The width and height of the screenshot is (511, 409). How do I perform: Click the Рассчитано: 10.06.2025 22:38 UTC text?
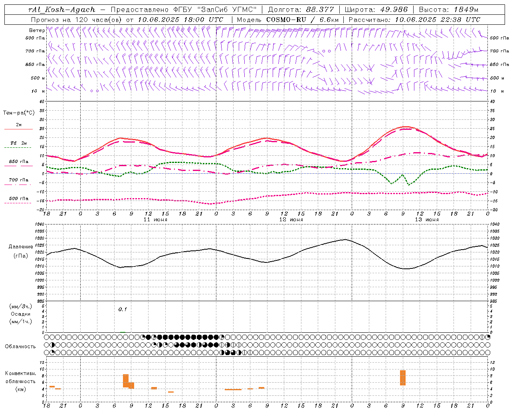tap(414, 20)
